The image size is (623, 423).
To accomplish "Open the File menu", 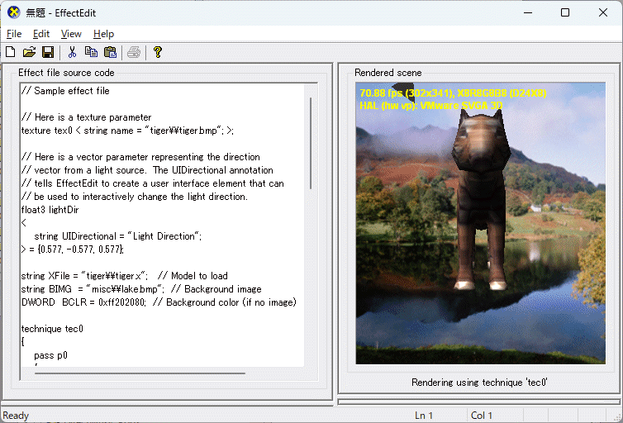I will click(x=14, y=34).
